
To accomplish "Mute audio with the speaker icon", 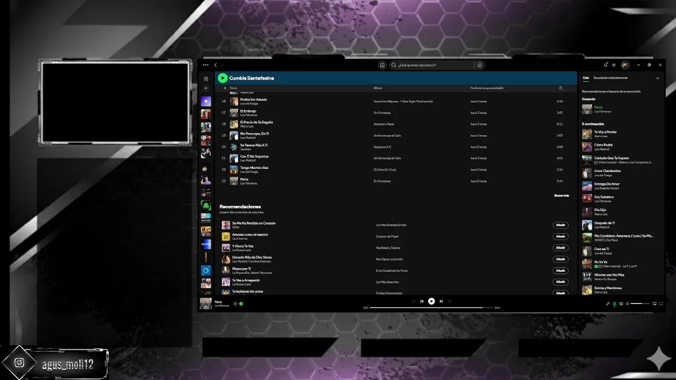I will tap(627, 303).
